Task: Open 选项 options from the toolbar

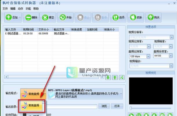Action: pos(118,17)
